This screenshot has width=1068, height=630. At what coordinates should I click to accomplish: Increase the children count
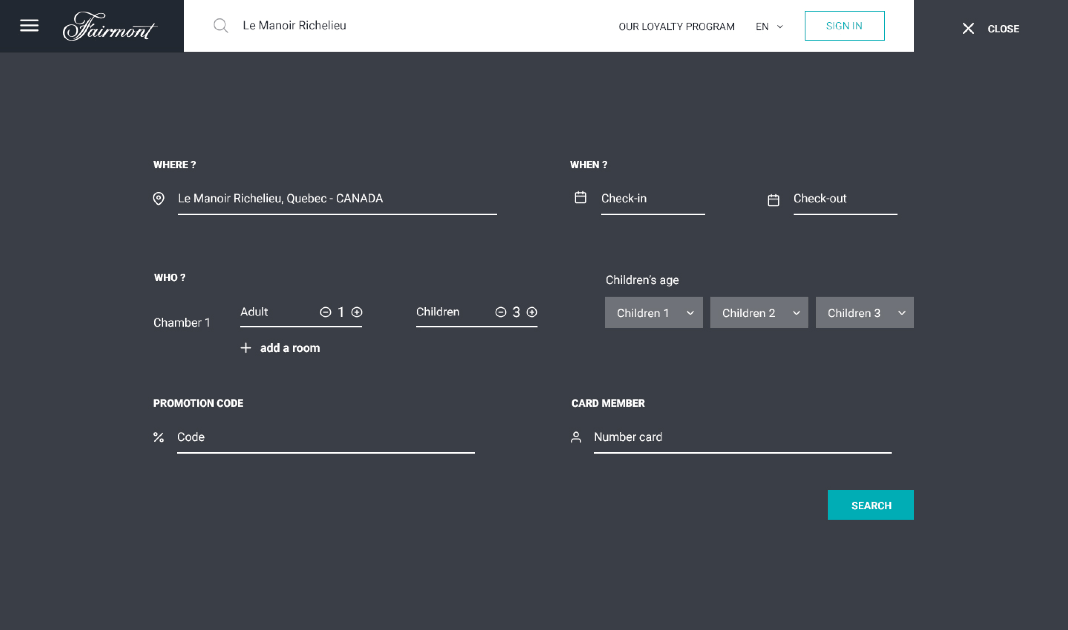coord(532,312)
